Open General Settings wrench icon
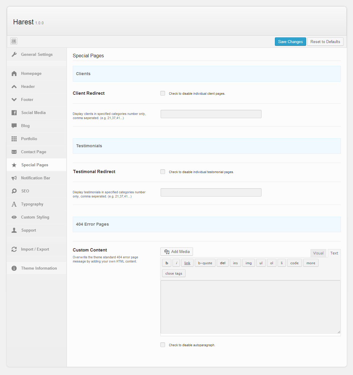Image resolution: width=353 pixels, height=375 pixels. [14, 54]
